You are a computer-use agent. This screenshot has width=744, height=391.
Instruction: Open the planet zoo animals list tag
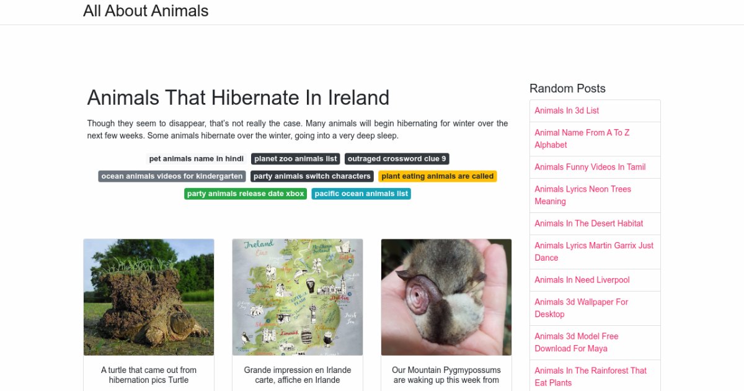click(296, 159)
